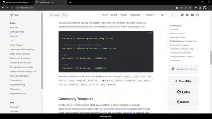This screenshot has height=119, width=212.
Task: Click the Search input box
Action: (59, 15)
